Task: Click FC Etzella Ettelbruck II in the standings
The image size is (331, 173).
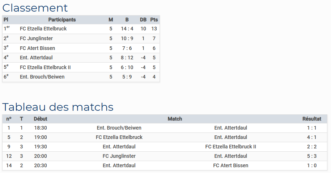Action: [45, 67]
